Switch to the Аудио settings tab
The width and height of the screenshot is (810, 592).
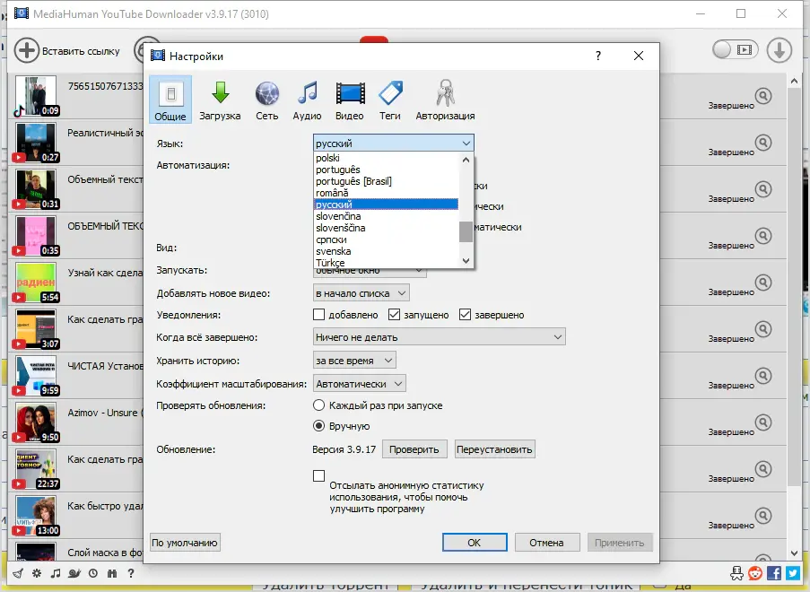[x=308, y=100]
